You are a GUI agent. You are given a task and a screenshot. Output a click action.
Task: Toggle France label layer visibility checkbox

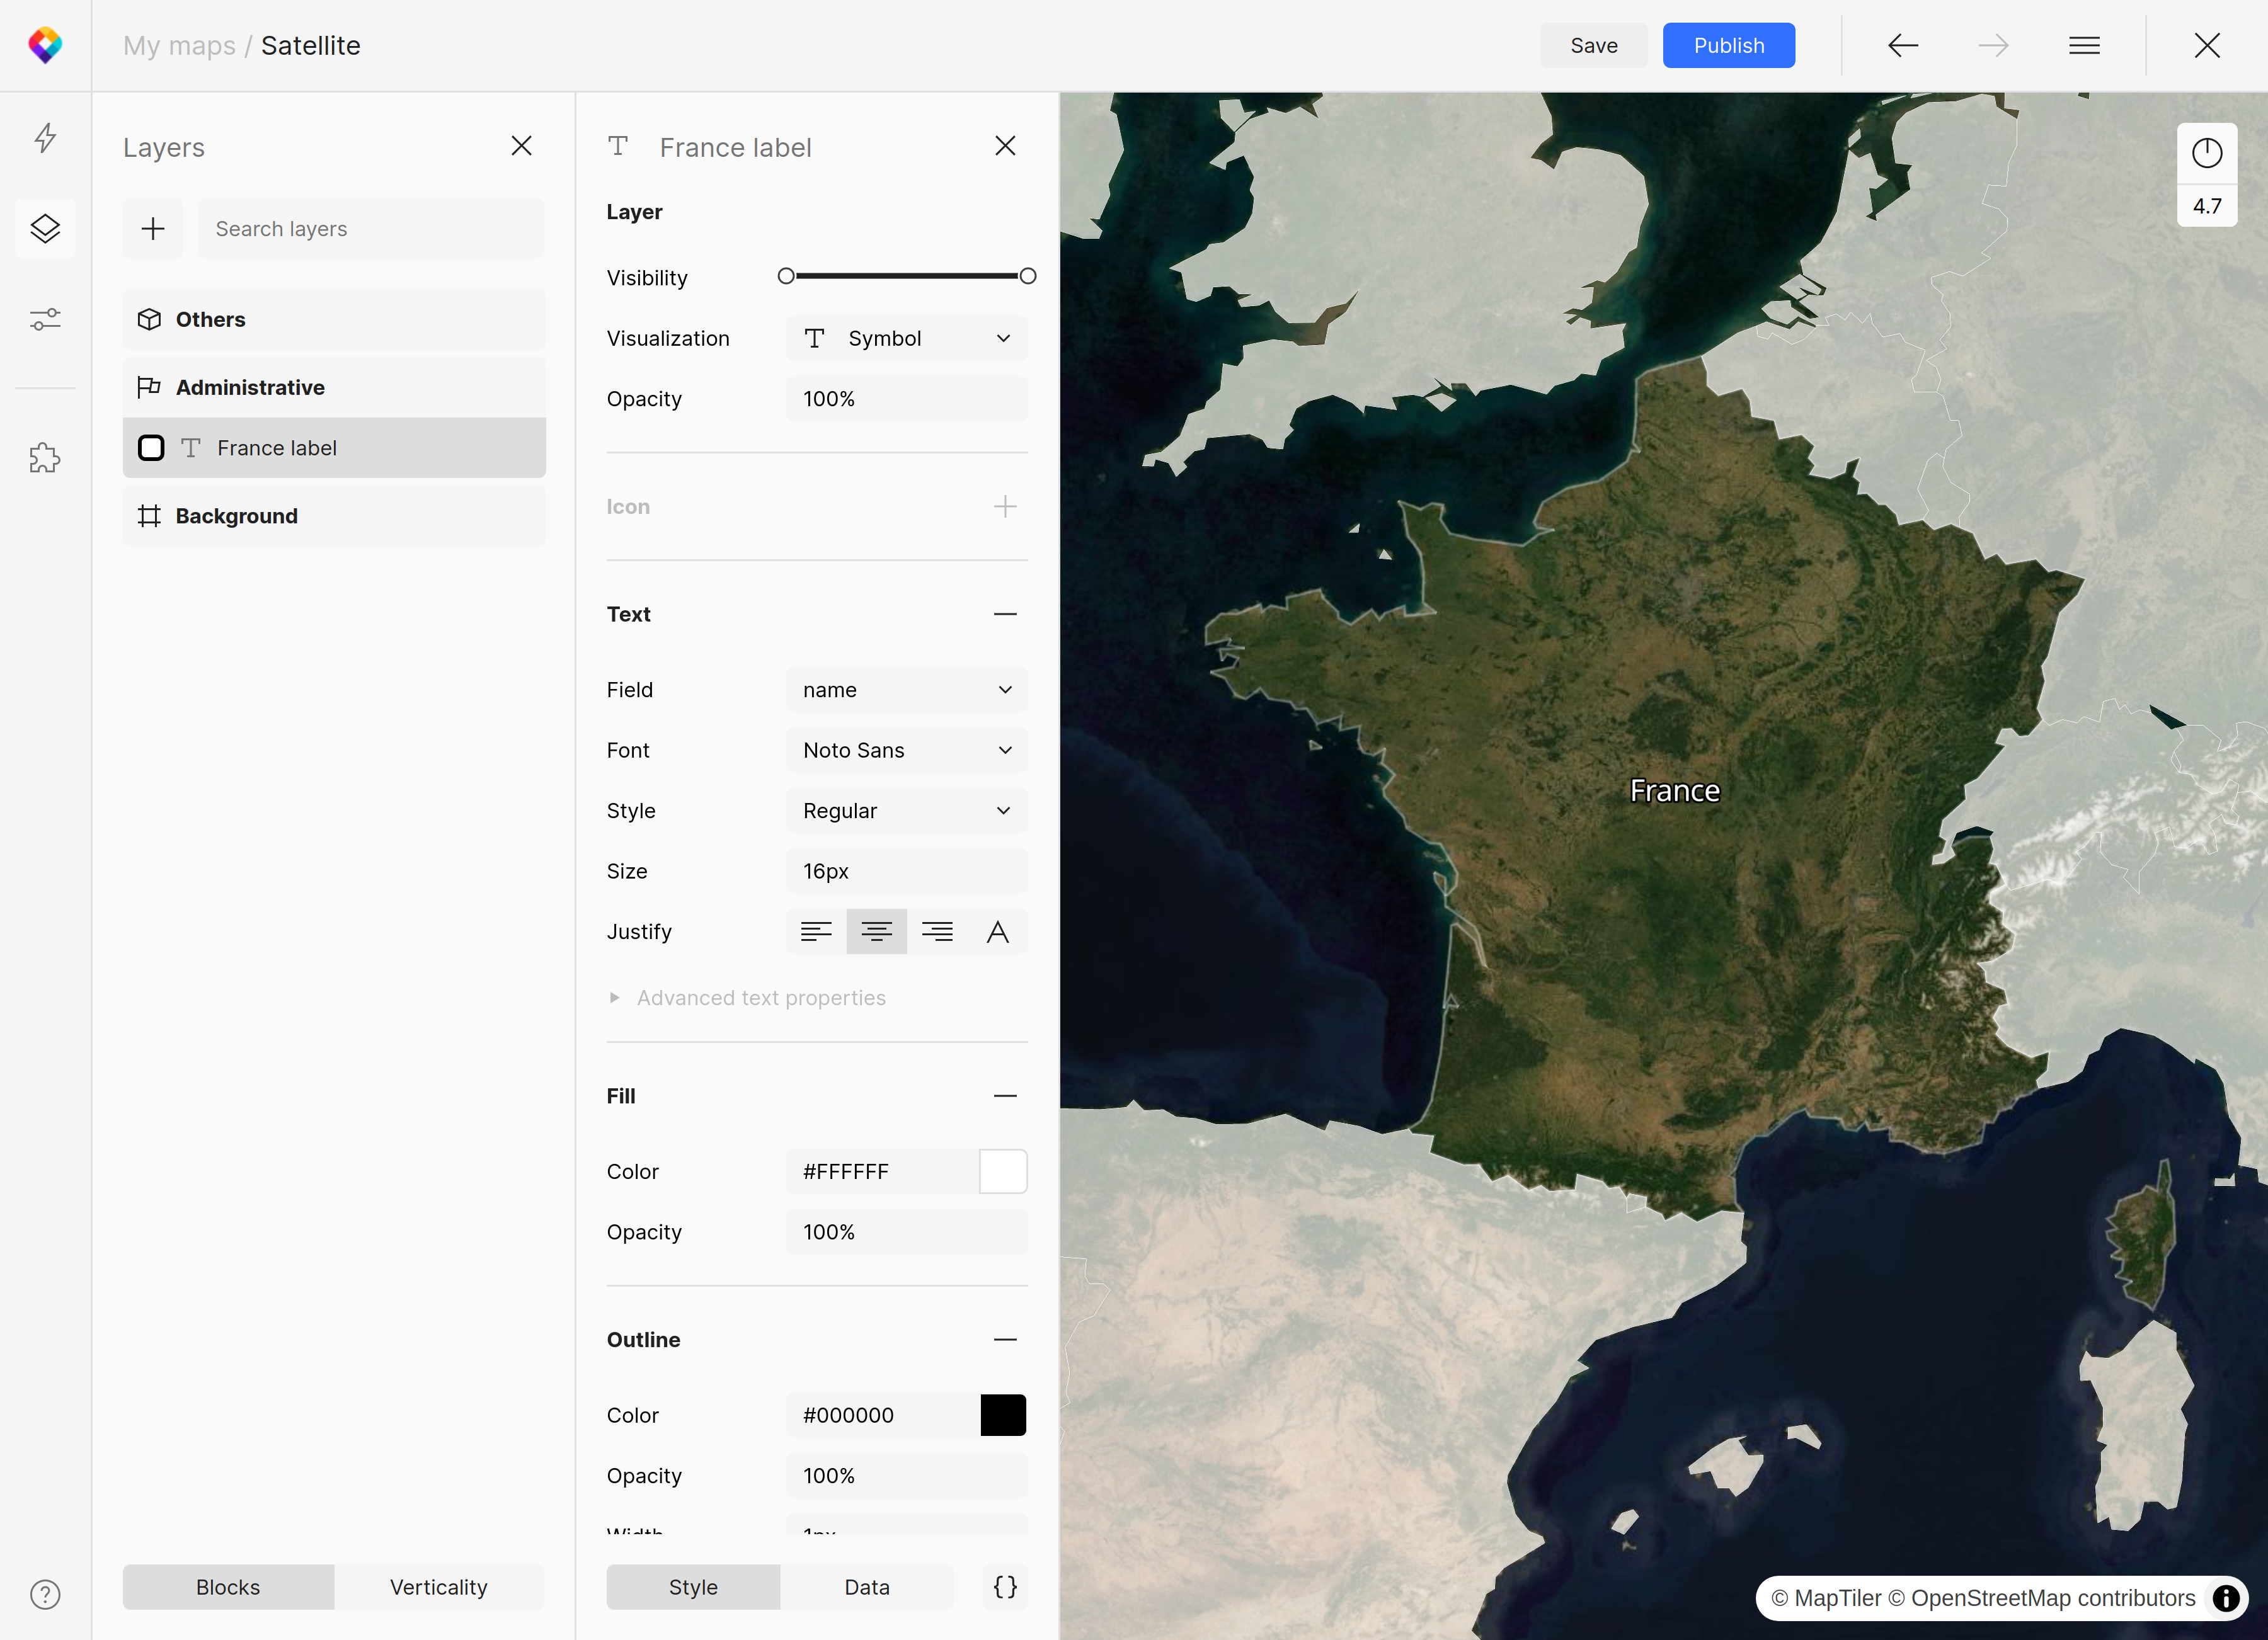[151, 448]
